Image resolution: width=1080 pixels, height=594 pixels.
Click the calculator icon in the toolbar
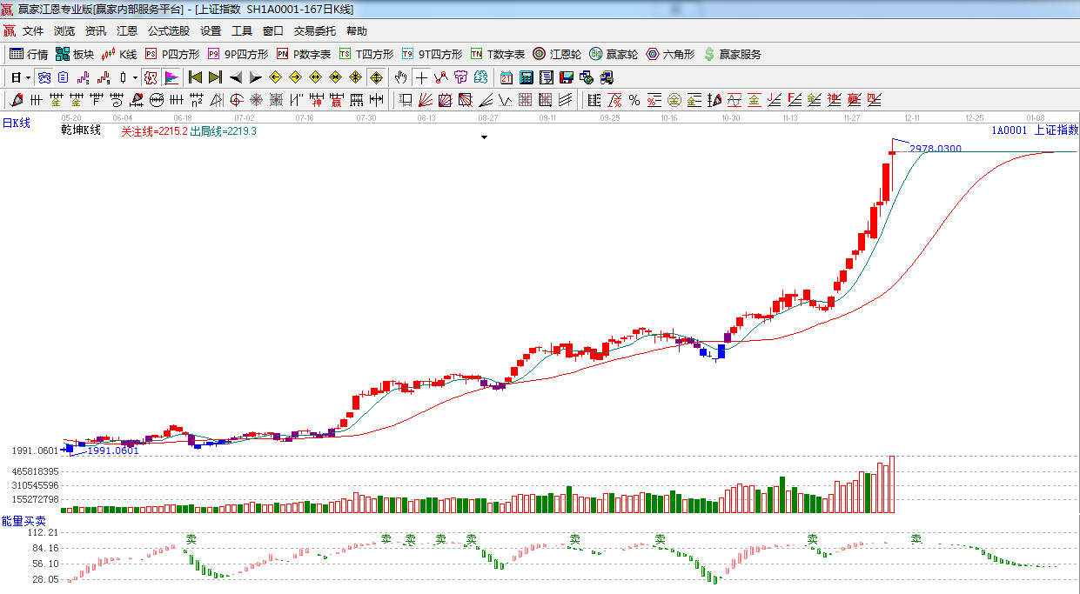pos(526,77)
